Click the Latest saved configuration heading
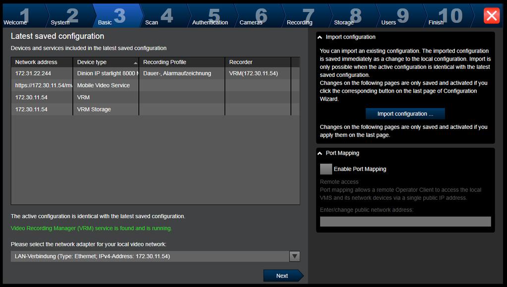This screenshot has width=507, height=287. [57, 36]
